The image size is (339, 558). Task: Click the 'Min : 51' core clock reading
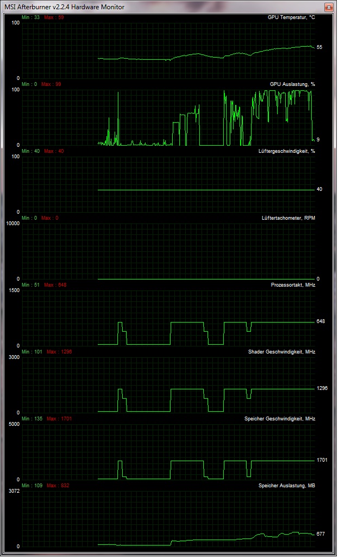pyautogui.click(x=30, y=284)
